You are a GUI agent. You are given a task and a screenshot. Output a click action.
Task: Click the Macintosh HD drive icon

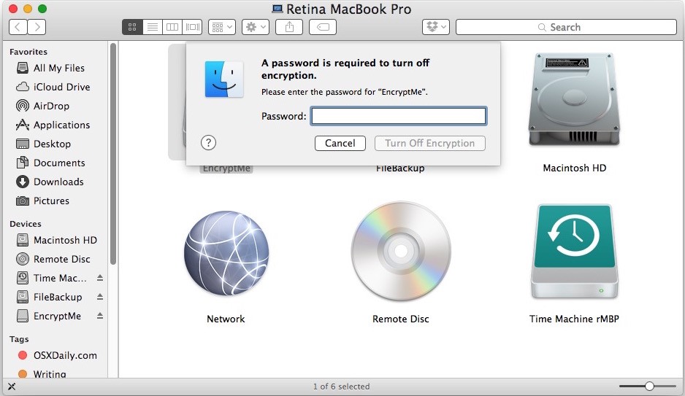(x=574, y=101)
